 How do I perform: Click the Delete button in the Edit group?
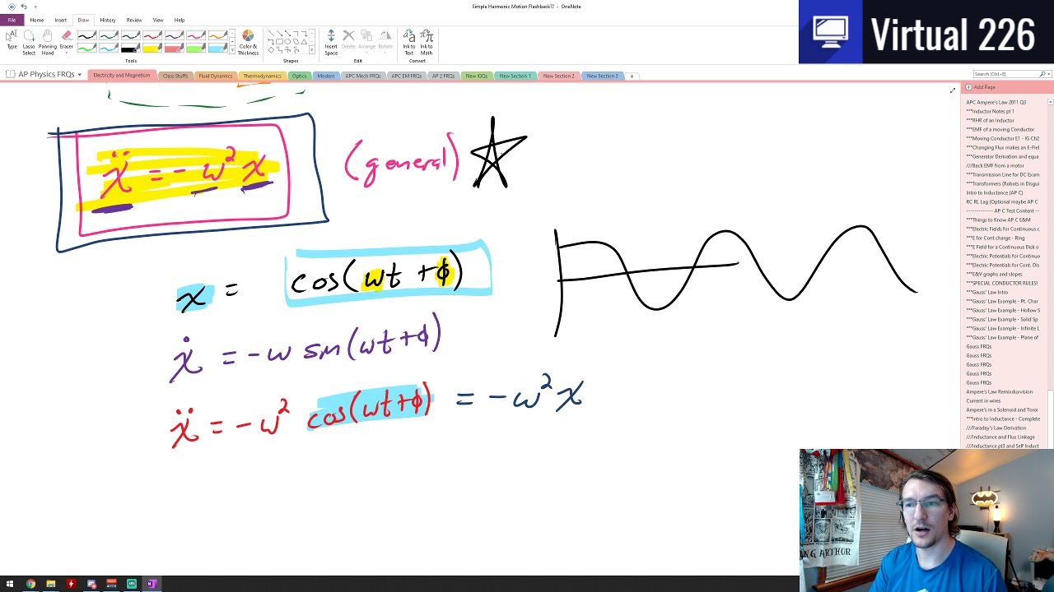tap(348, 39)
